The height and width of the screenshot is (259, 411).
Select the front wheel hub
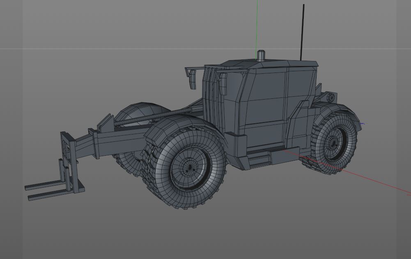[189, 169]
